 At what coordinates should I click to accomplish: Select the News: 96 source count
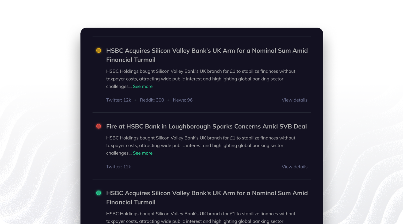(x=183, y=100)
